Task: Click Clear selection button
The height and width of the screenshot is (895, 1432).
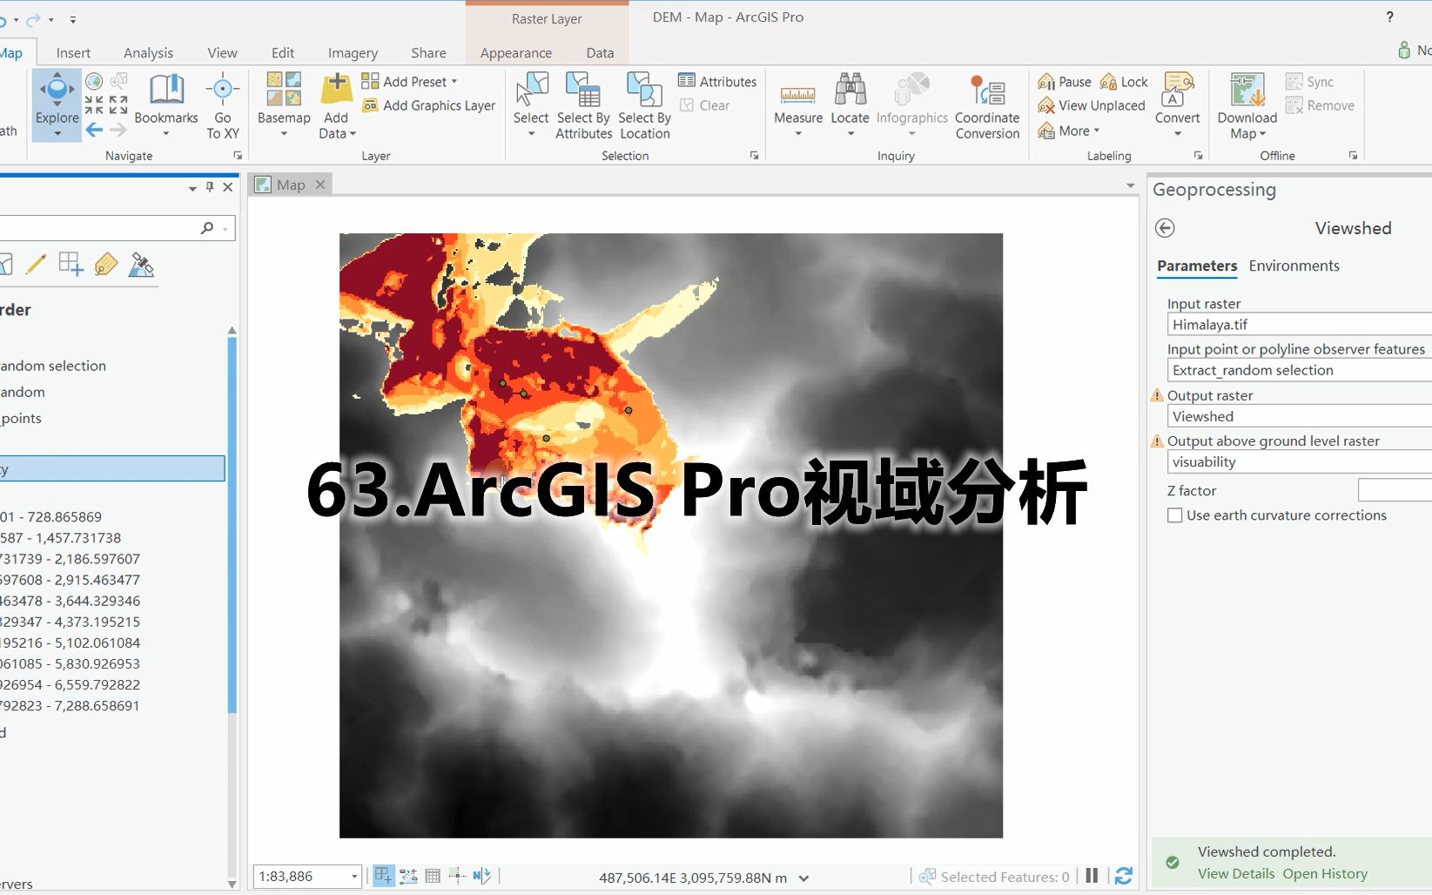Action: (705, 105)
